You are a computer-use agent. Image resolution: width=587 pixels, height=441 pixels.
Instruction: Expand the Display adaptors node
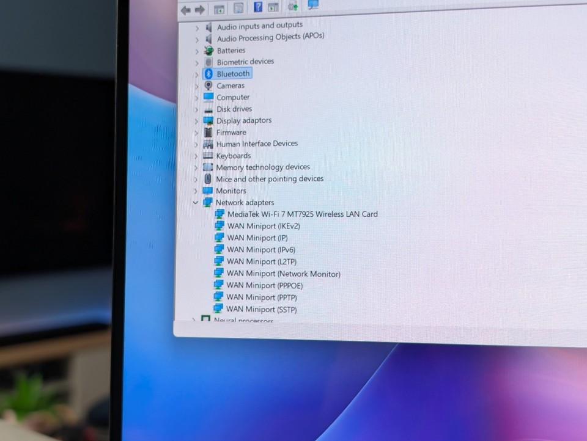[196, 122]
